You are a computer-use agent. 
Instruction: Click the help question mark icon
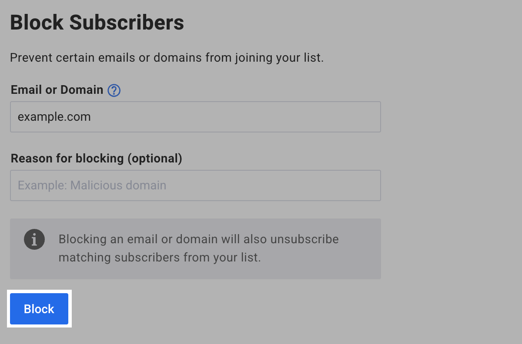114,90
